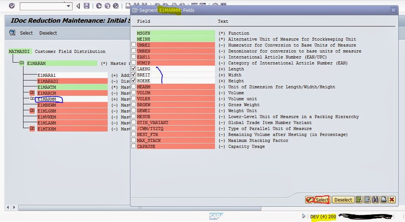405x222 pixels.
Task: Tick the GTIN_VARIANT field checkbox
Action: (x=133, y=122)
